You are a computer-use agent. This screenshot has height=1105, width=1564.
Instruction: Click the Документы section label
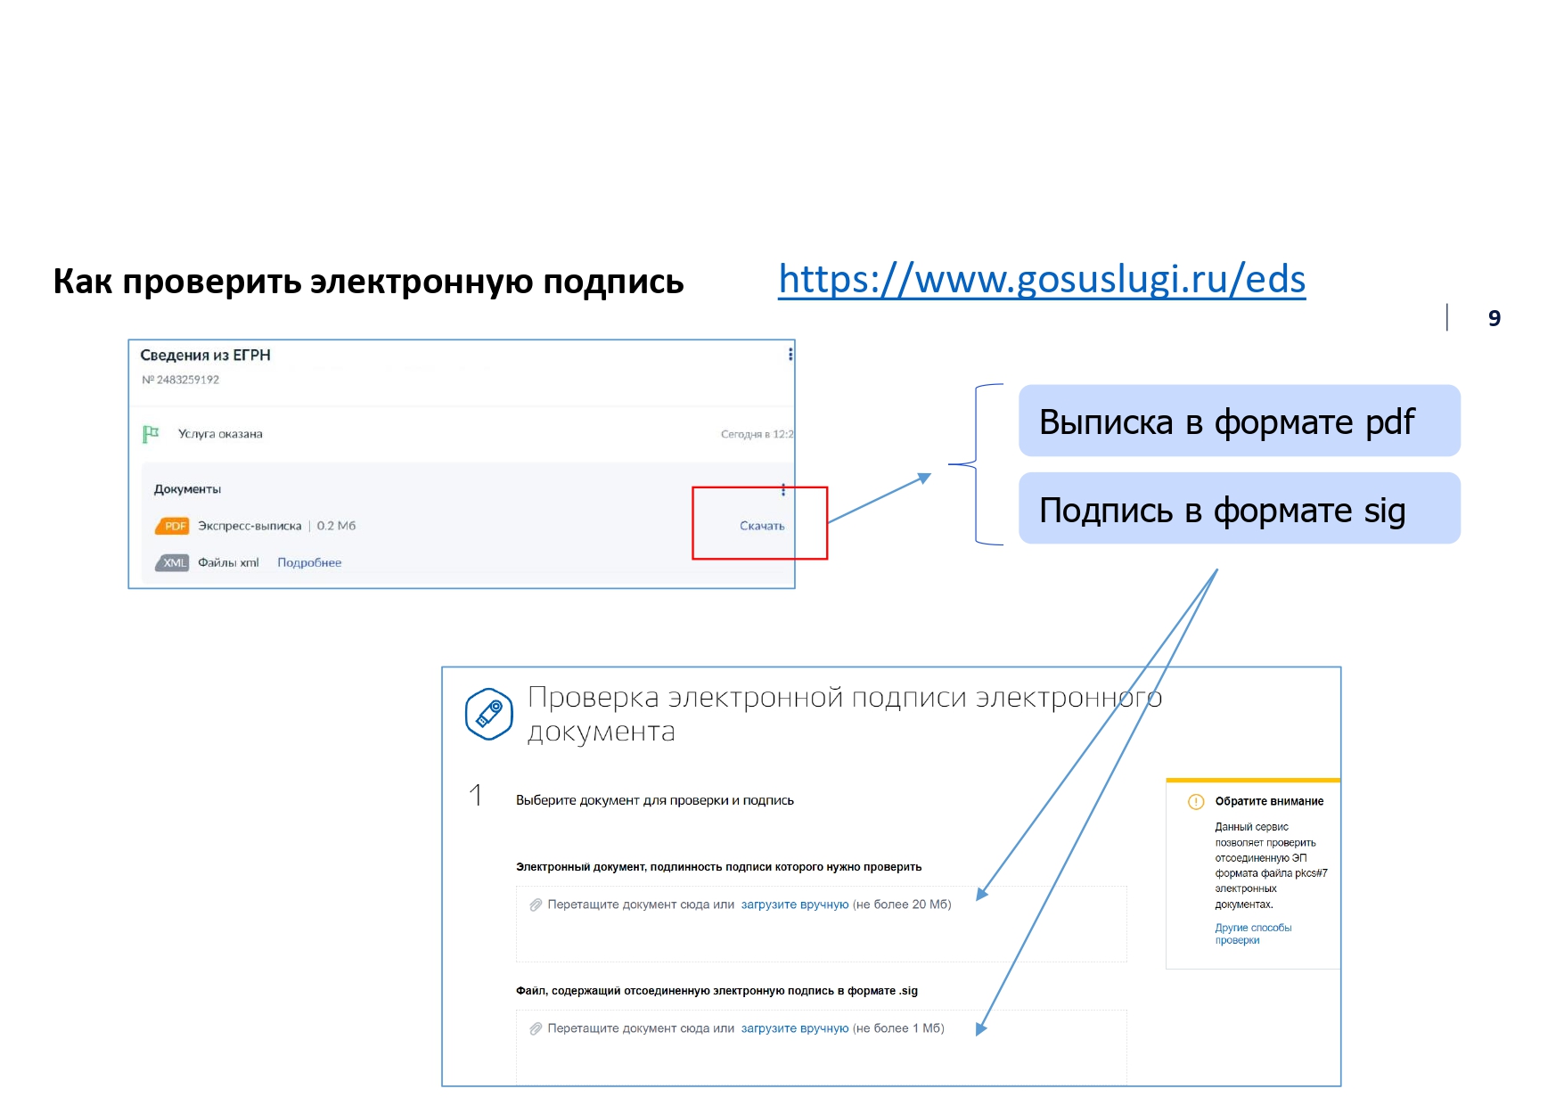(187, 489)
